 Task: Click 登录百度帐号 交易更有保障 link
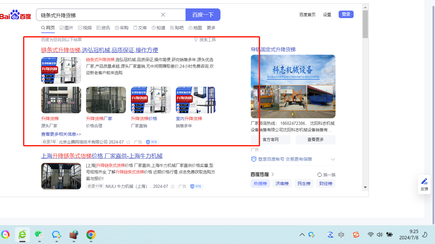(x=285, y=159)
